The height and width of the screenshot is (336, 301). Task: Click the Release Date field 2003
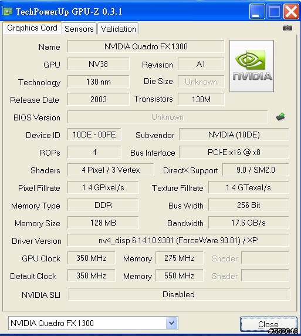tap(98, 99)
